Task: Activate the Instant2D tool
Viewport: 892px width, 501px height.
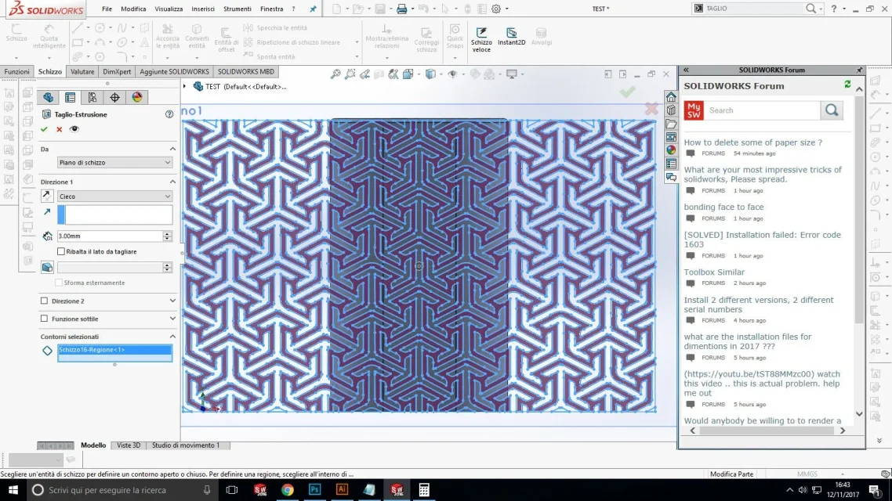Action: [511, 37]
